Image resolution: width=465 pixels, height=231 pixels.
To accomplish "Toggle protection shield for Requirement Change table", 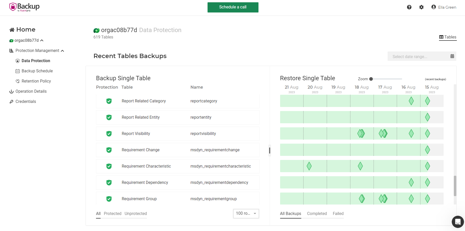I will 109,150.
